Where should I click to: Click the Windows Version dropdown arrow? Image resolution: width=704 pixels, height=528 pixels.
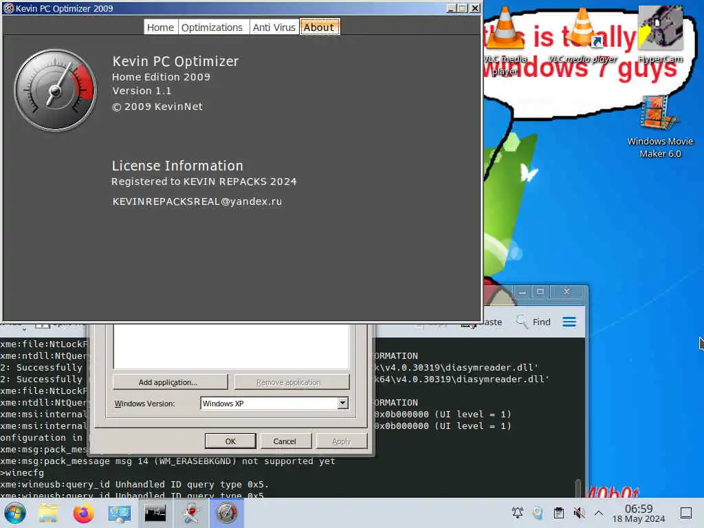(x=342, y=403)
